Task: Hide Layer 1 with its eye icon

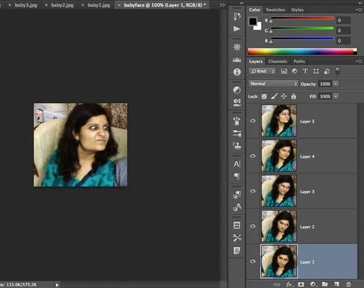Action: coord(253,261)
